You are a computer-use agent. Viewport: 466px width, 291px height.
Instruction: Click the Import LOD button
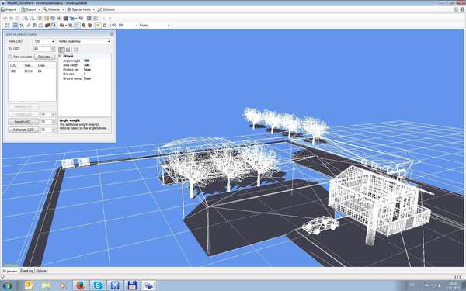click(x=23, y=122)
